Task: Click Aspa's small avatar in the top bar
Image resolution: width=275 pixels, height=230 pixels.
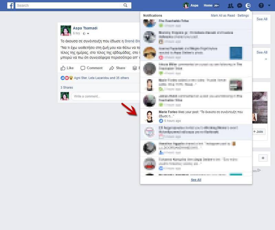Action: pos(186,5)
